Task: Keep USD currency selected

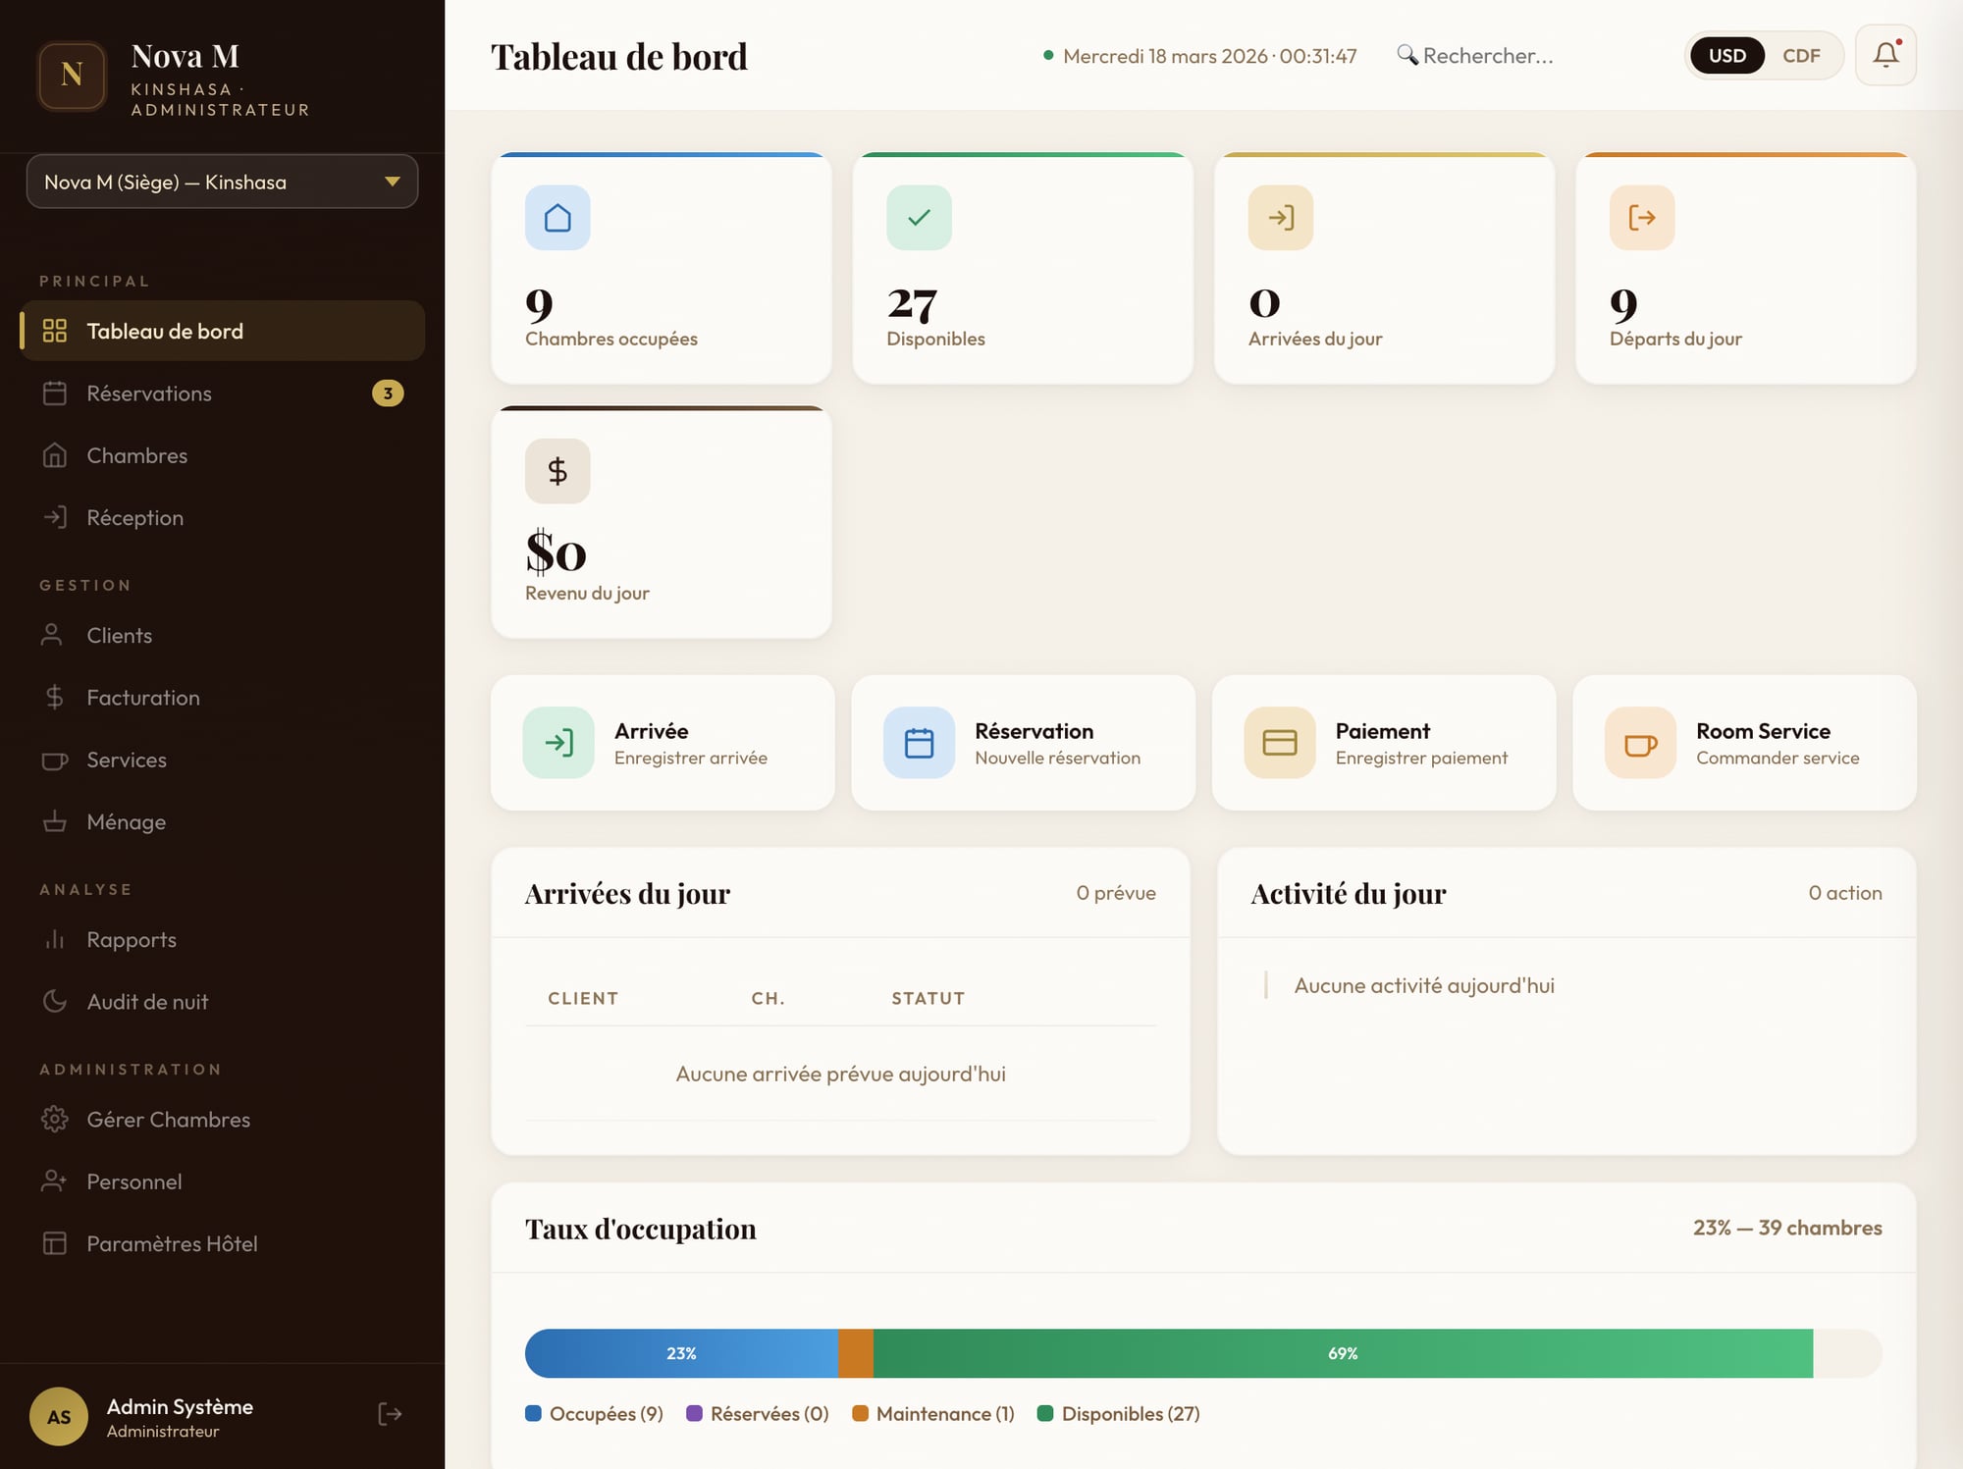Action: coord(1726,55)
